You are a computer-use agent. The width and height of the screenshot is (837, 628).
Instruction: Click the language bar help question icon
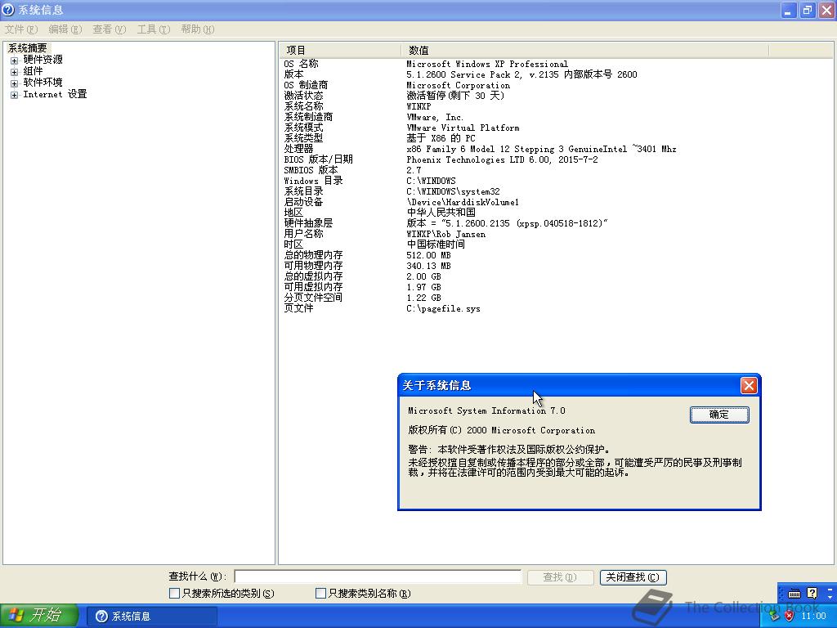click(812, 593)
